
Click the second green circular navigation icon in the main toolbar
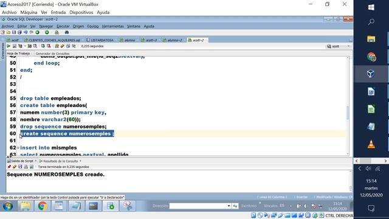coord(47,32)
